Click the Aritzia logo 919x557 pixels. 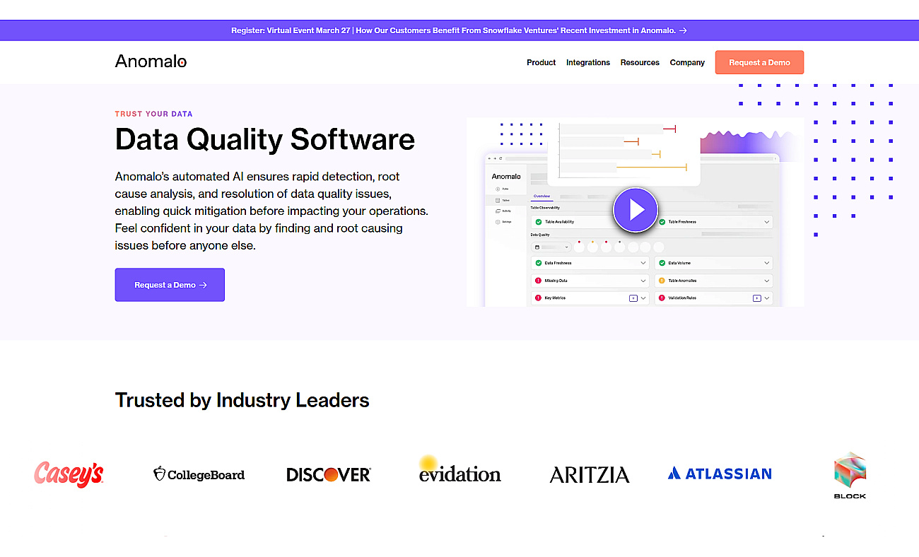590,474
